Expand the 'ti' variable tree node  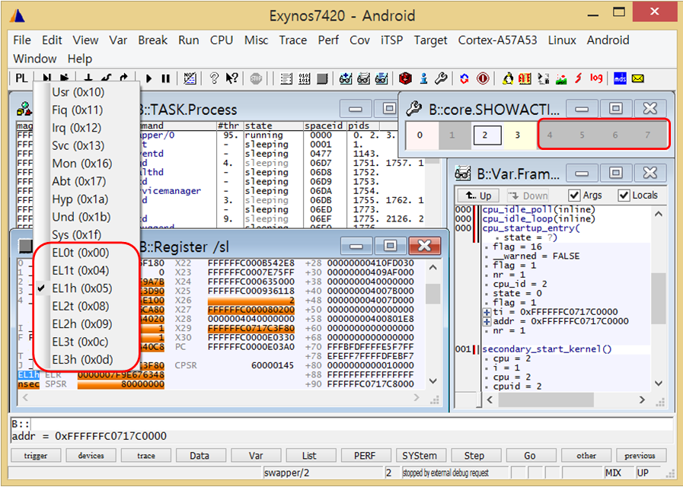point(487,313)
